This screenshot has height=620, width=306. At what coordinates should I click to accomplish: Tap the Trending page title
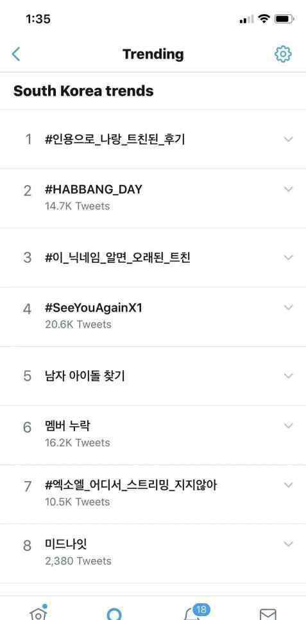click(x=153, y=54)
